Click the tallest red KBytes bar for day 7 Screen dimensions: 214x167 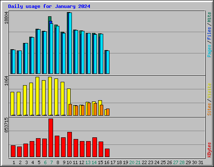[51, 138]
